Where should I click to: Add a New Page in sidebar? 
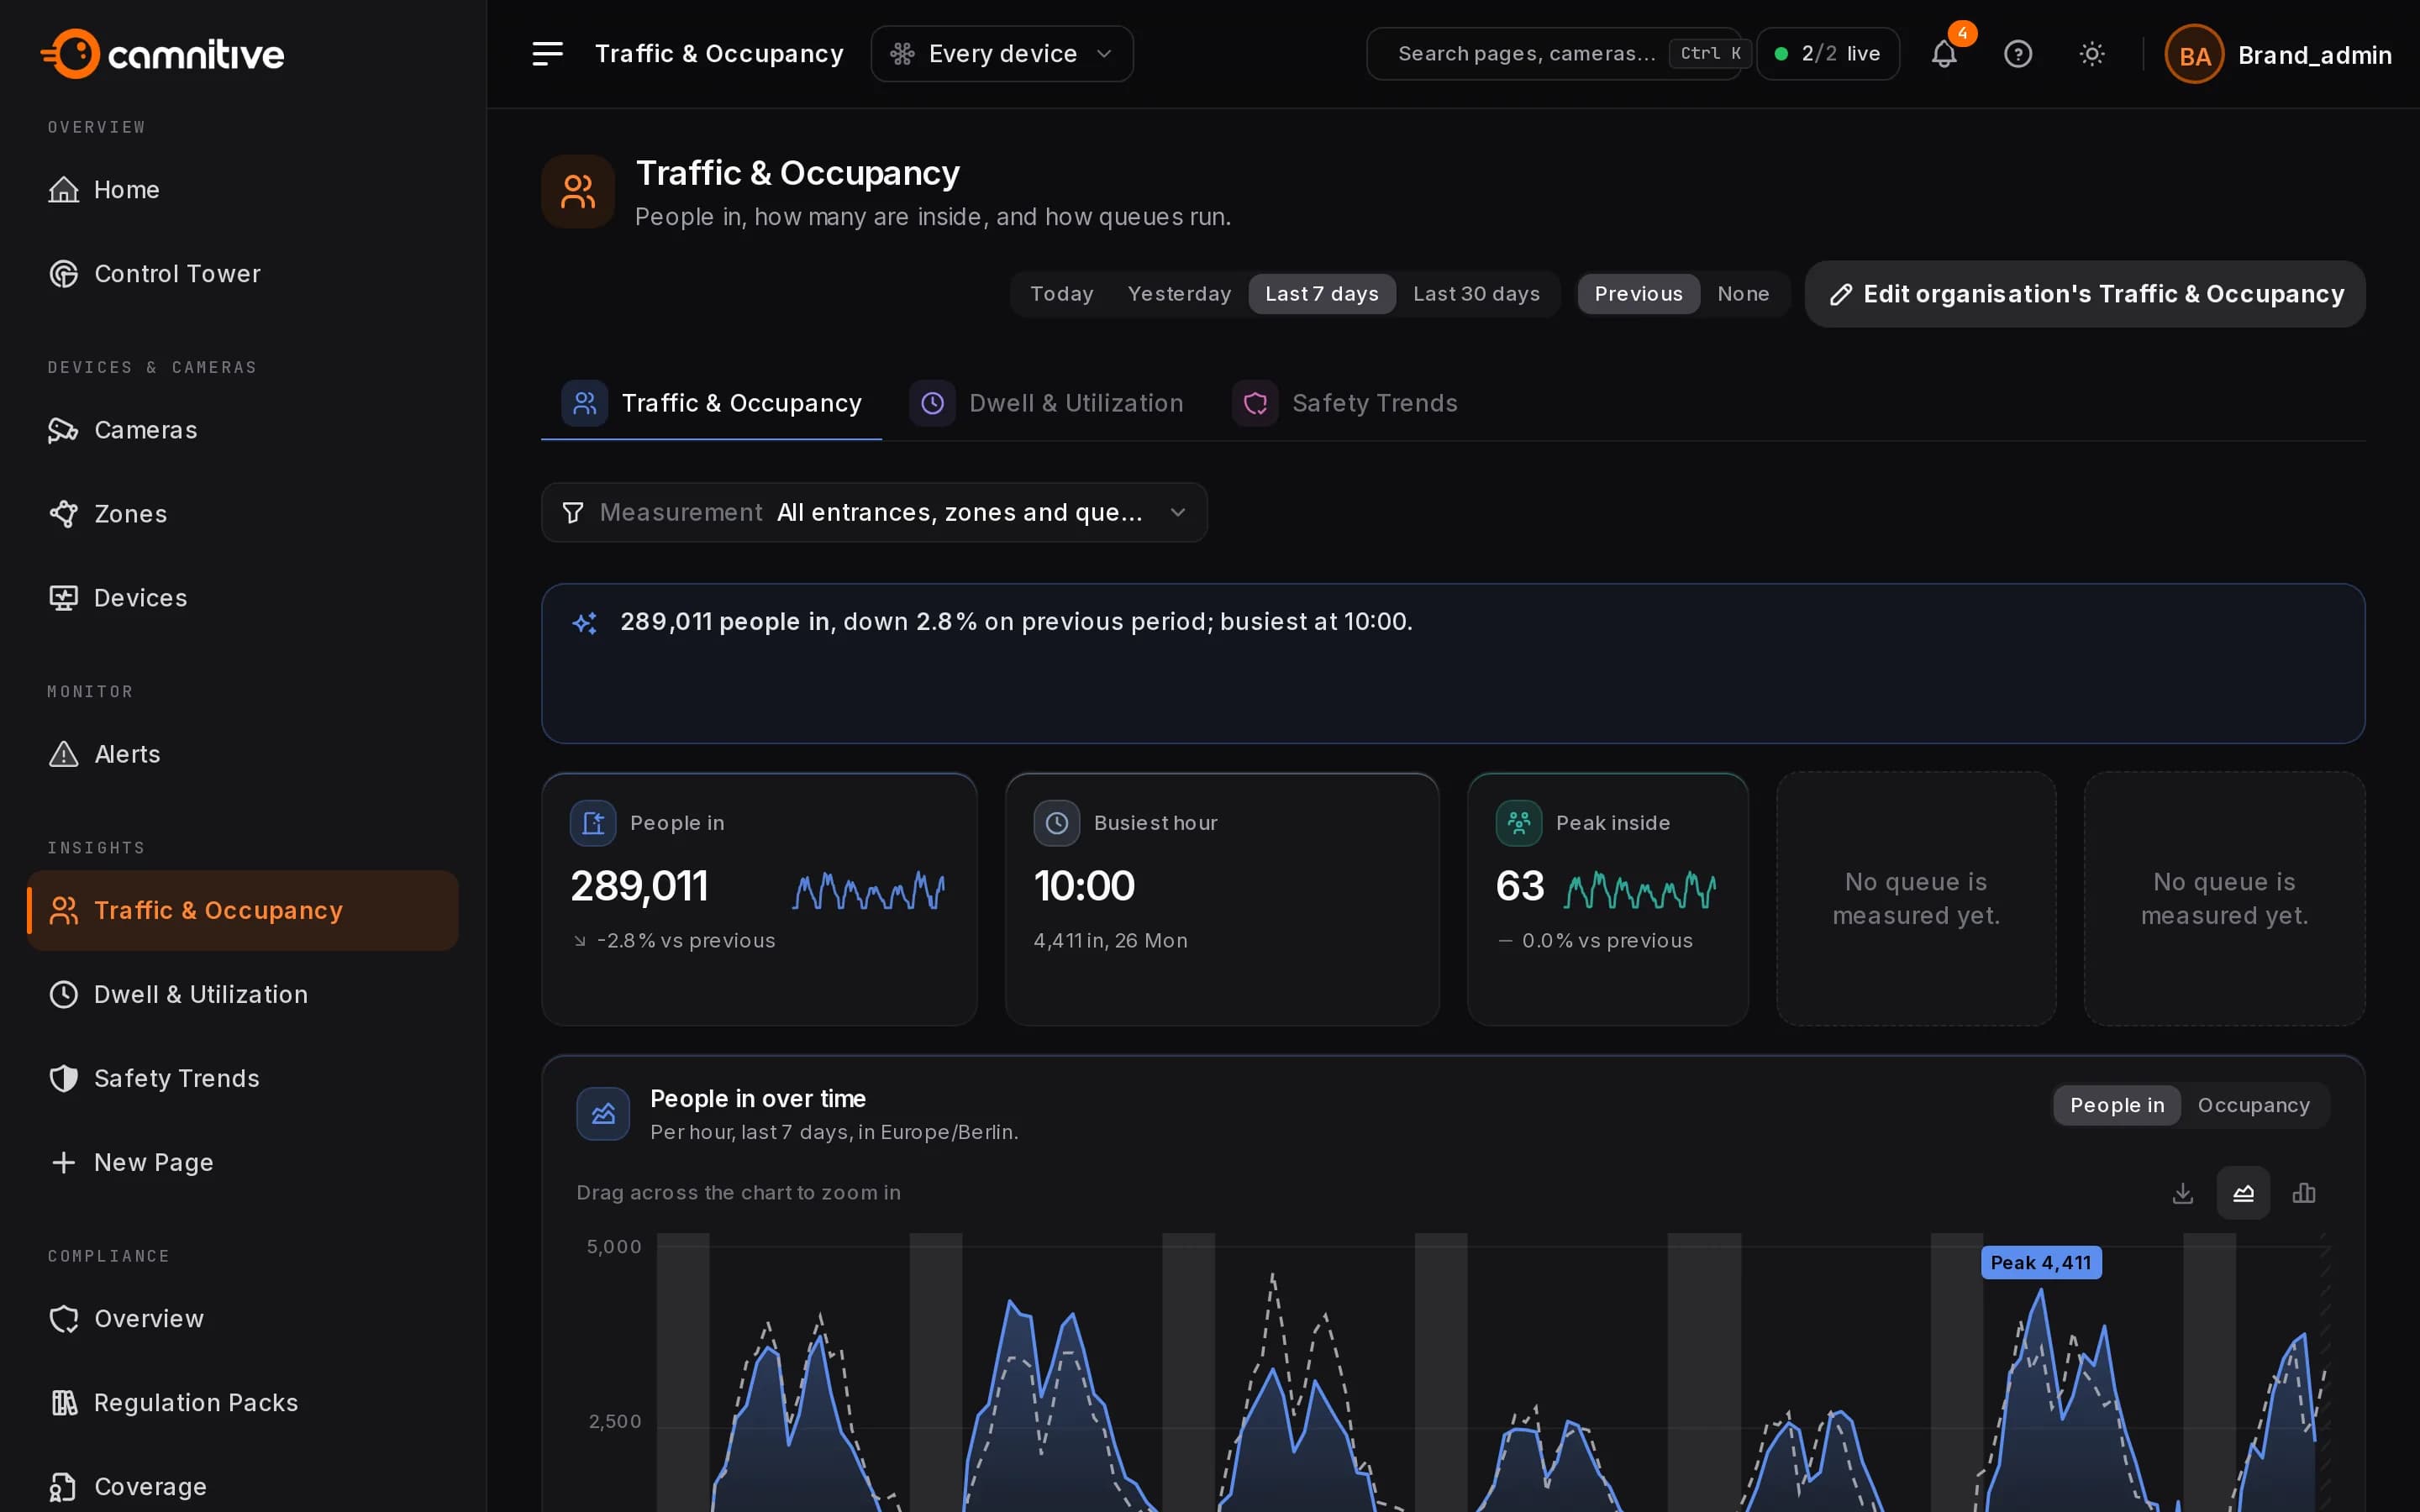[x=243, y=1162]
